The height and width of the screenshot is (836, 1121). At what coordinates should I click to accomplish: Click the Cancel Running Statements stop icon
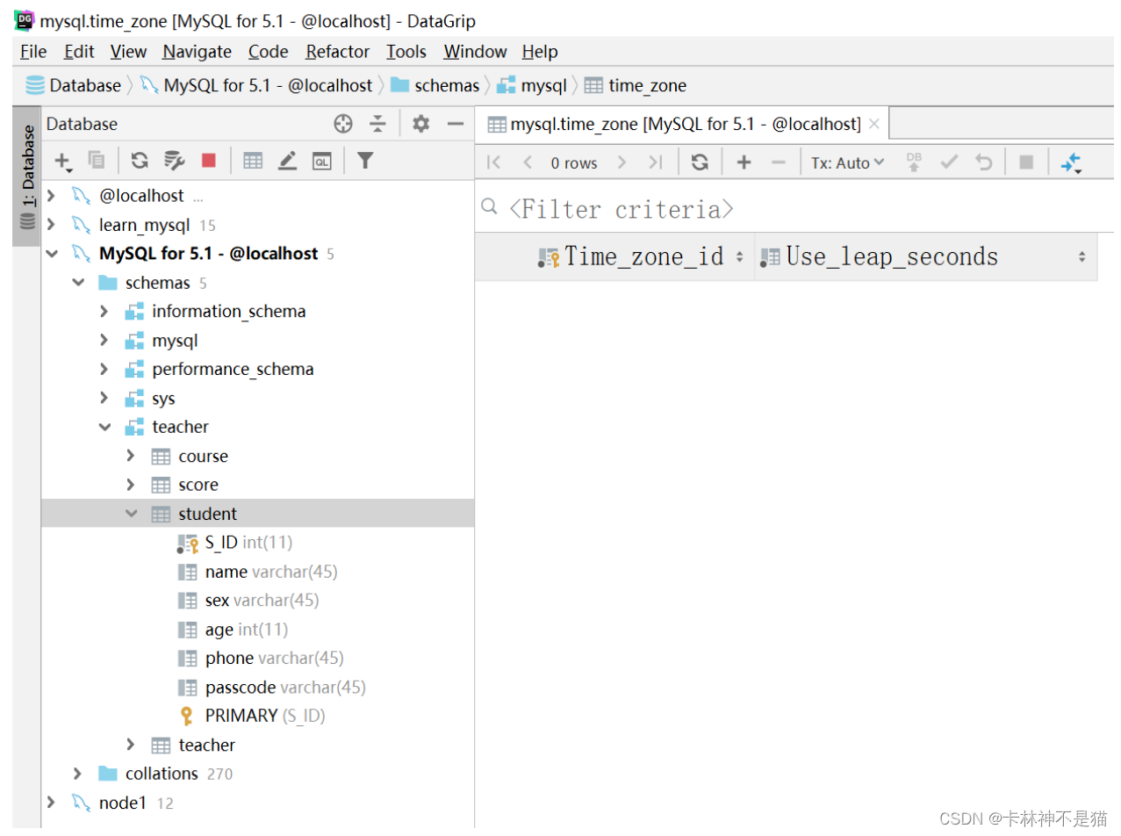pyautogui.click(x=1026, y=162)
